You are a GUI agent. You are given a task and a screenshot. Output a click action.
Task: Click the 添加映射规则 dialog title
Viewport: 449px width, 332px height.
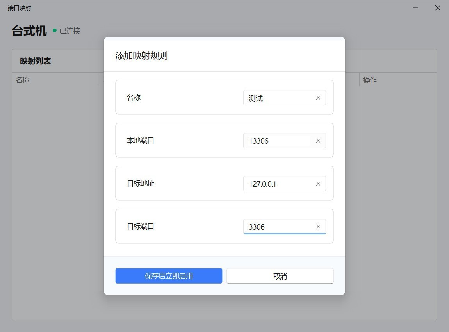141,55
